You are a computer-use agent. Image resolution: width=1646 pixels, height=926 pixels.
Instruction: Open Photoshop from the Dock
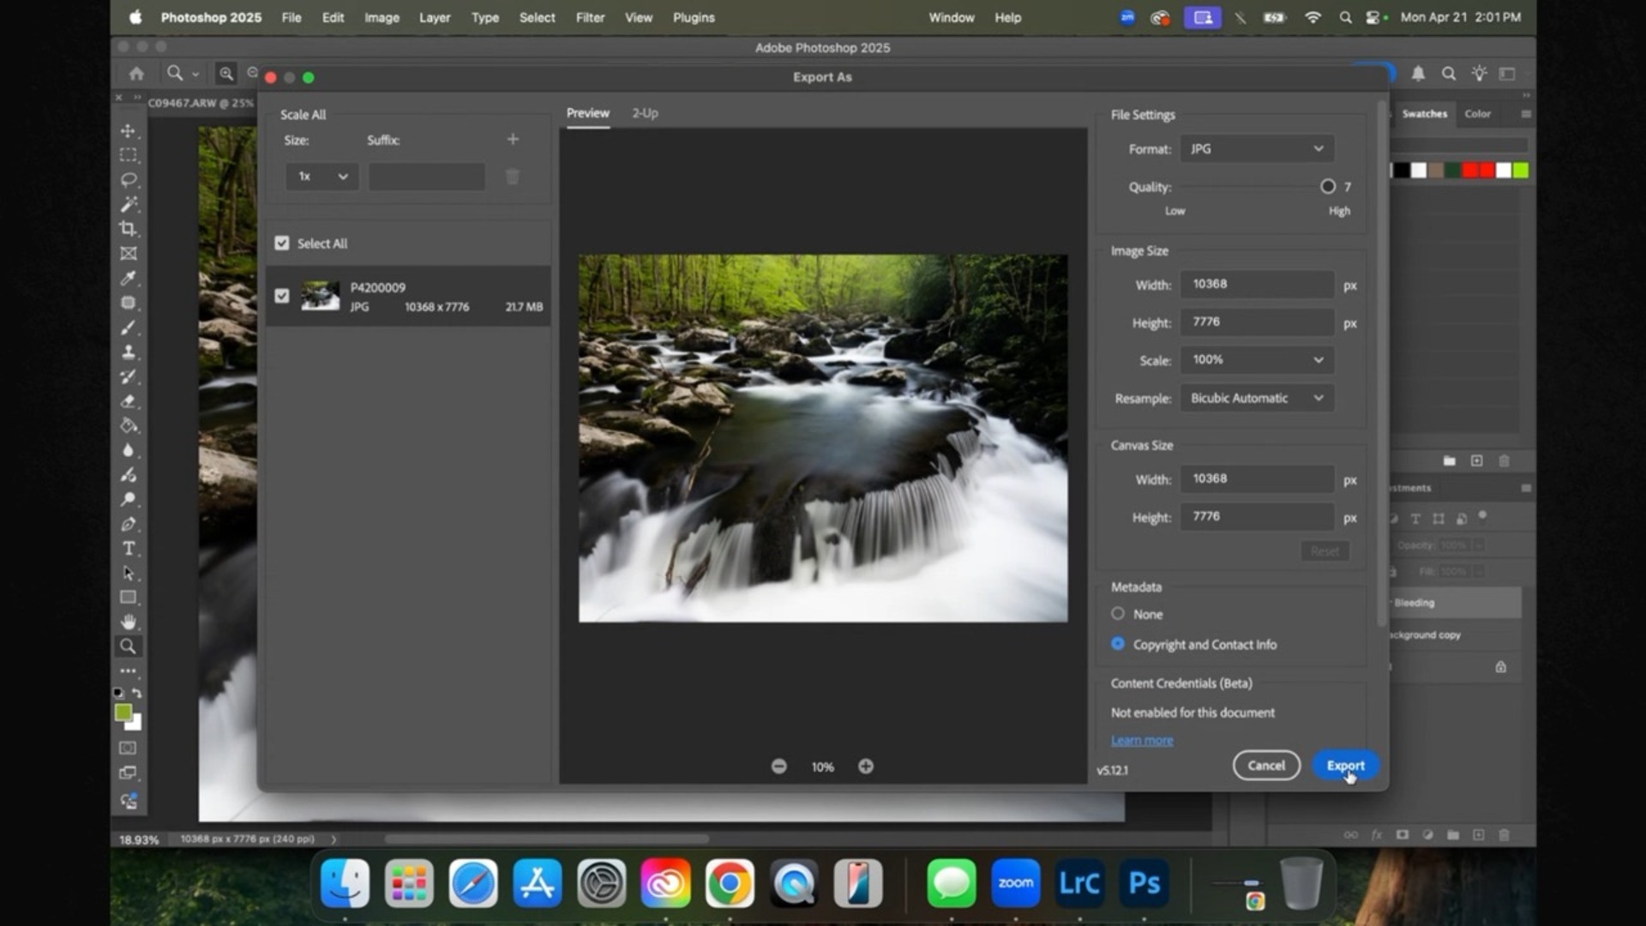point(1144,883)
